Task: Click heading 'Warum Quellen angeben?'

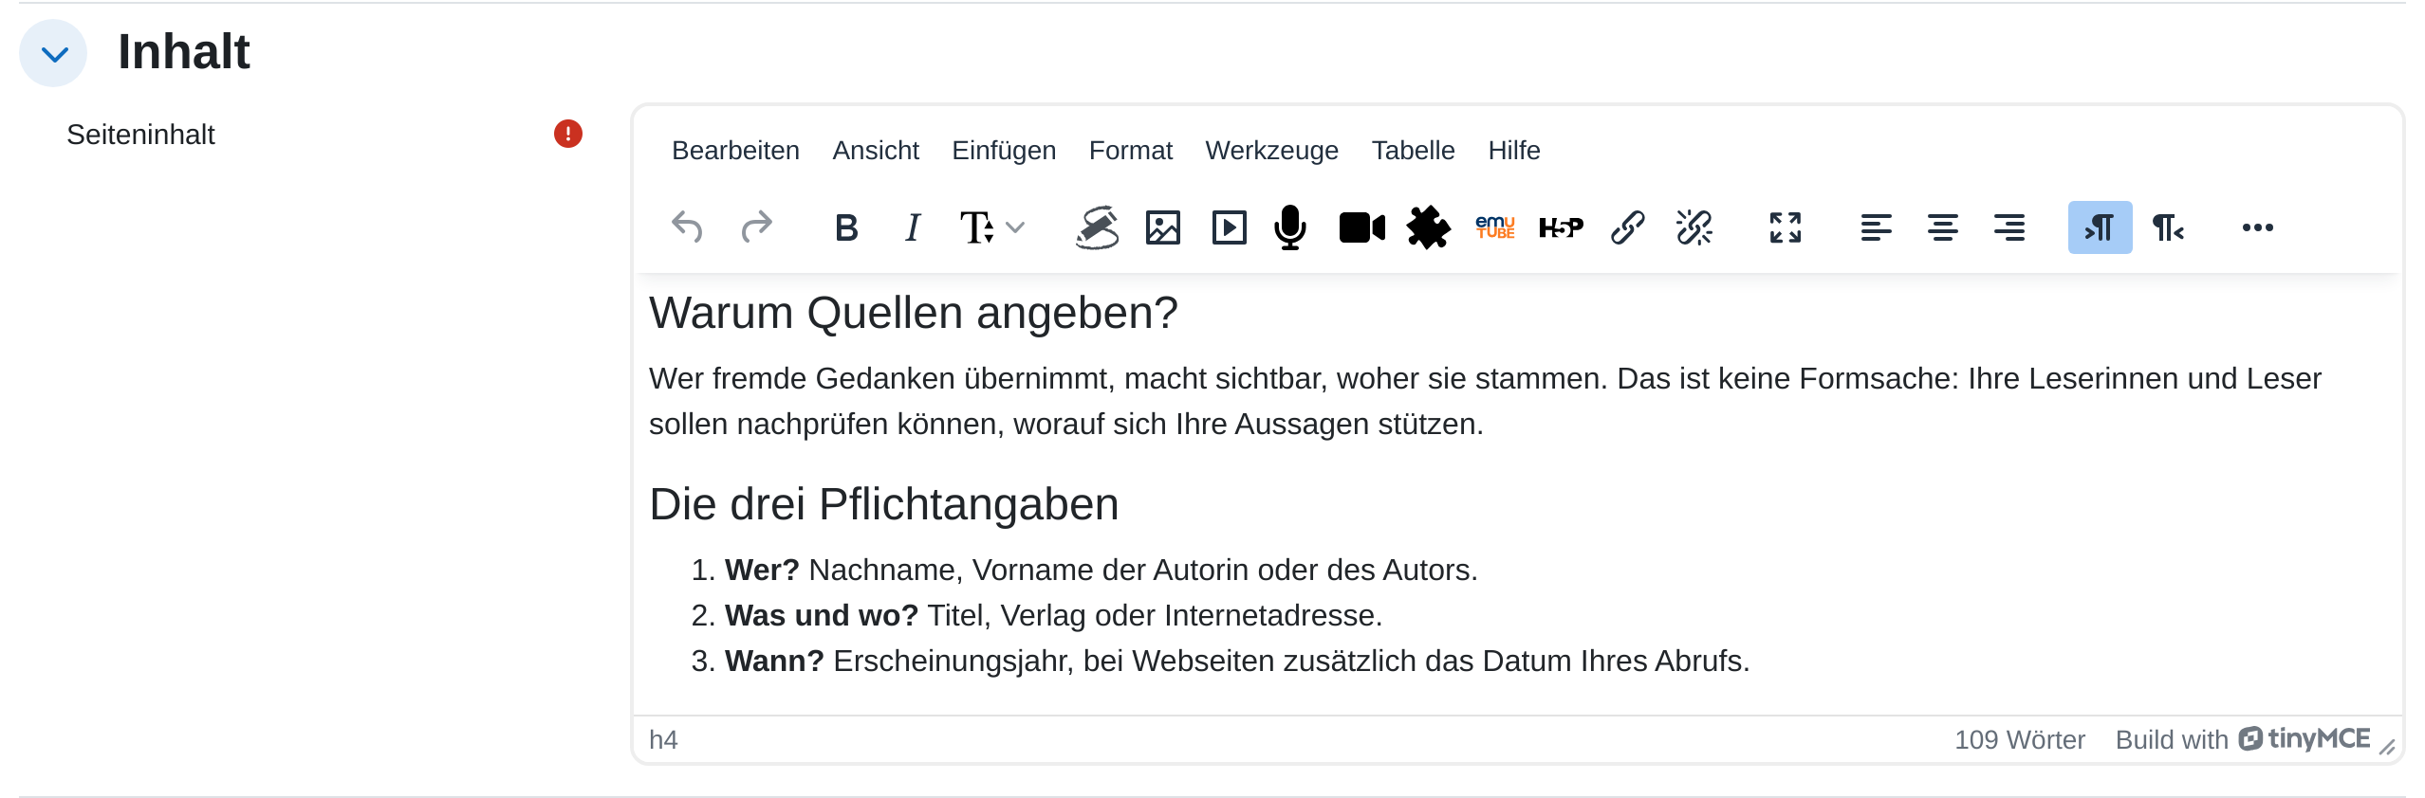Action: point(913,313)
